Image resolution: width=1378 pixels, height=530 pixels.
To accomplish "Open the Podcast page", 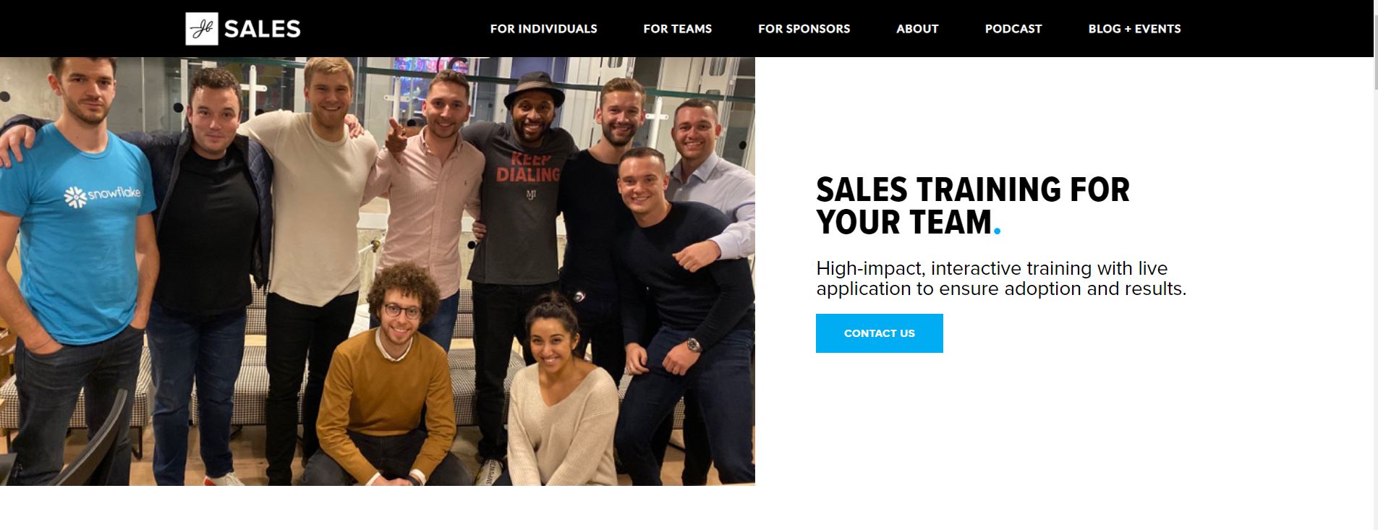I will (1013, 29).
